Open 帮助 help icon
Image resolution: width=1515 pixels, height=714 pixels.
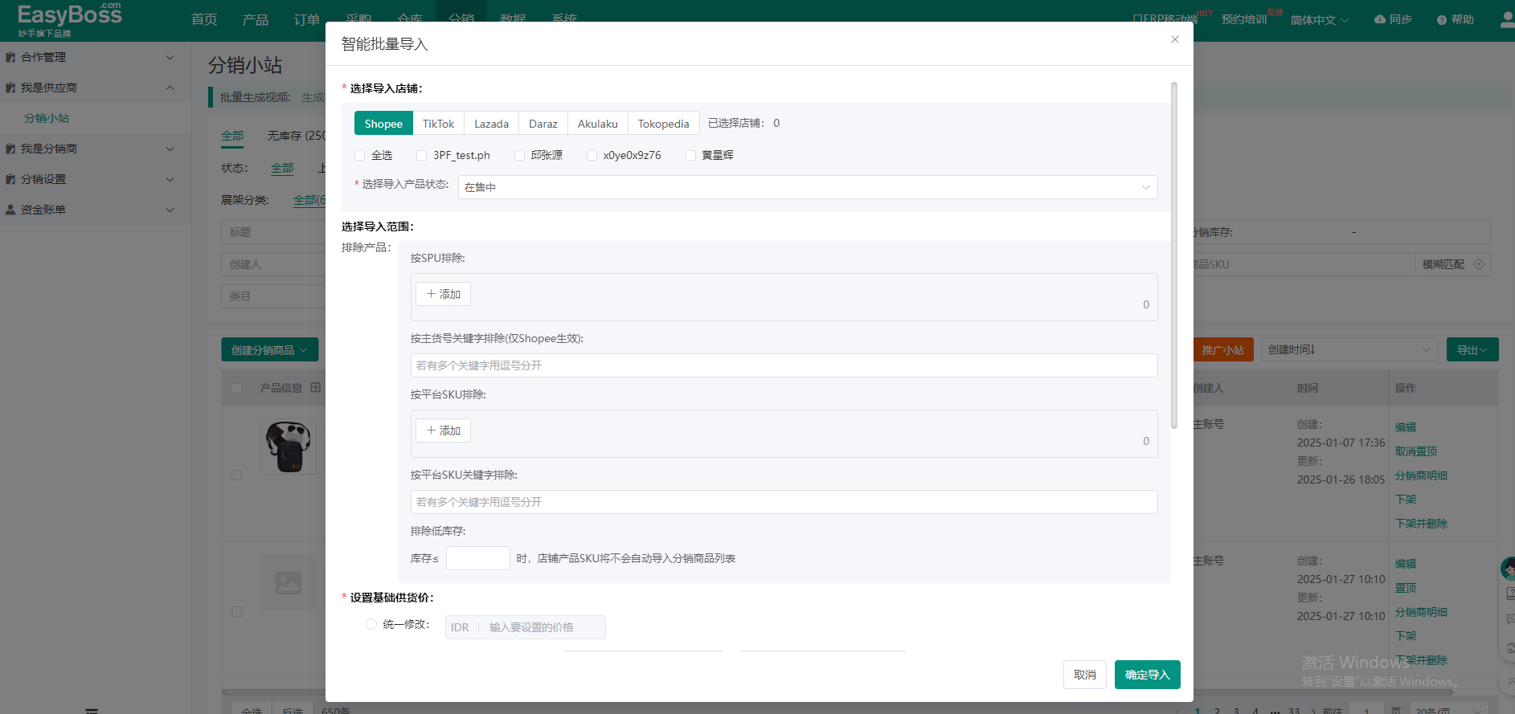(1442, 20)
